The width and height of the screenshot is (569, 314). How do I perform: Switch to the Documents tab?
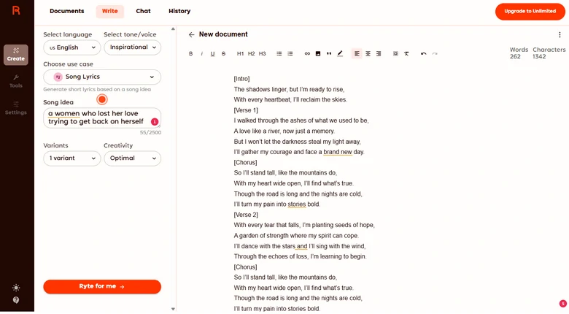tap(67, 11)
